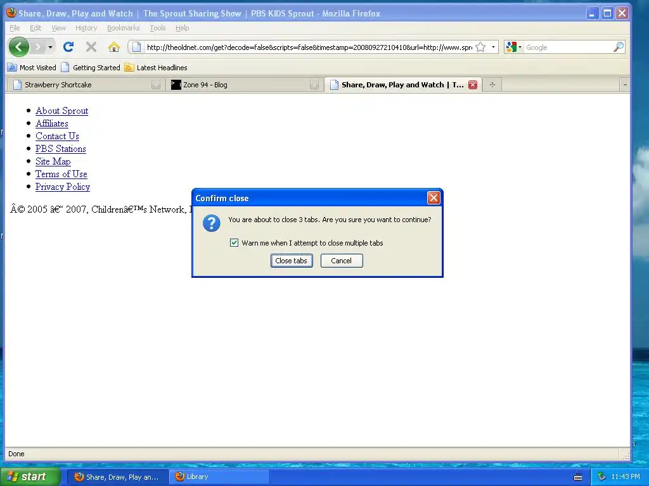Open the Contact Us link
The width and height of the screenshot is (649, 486).
pyautogui.click(x=57, y=136)
